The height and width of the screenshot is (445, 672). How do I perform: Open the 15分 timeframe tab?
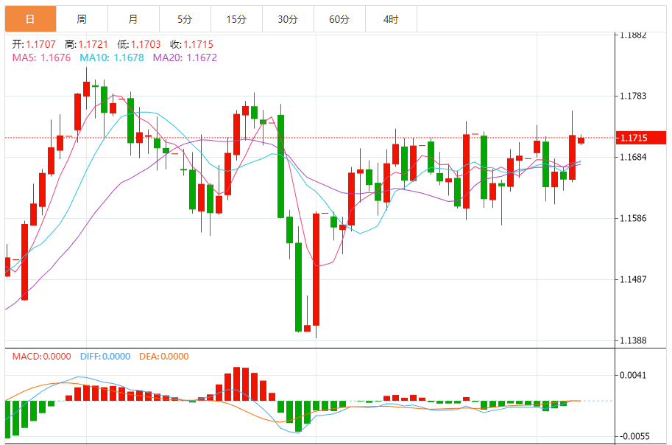(x=236, y=19)
